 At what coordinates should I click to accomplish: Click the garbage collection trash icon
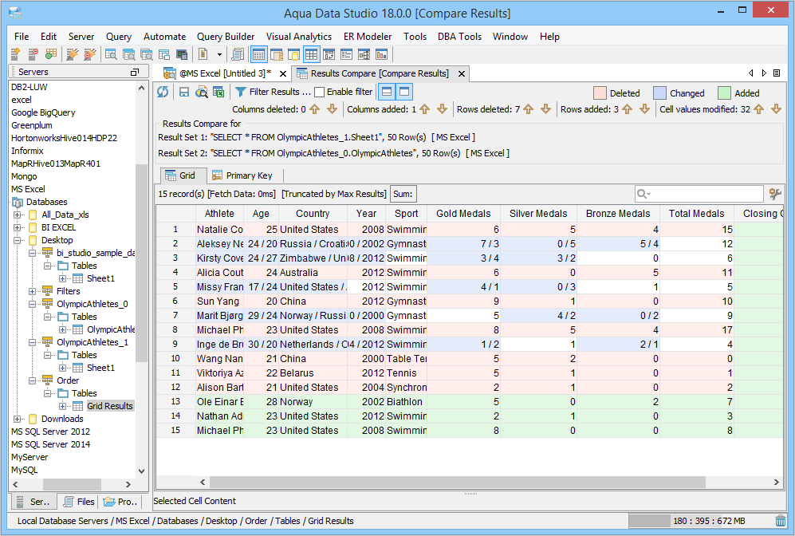(x=780, y=521)
